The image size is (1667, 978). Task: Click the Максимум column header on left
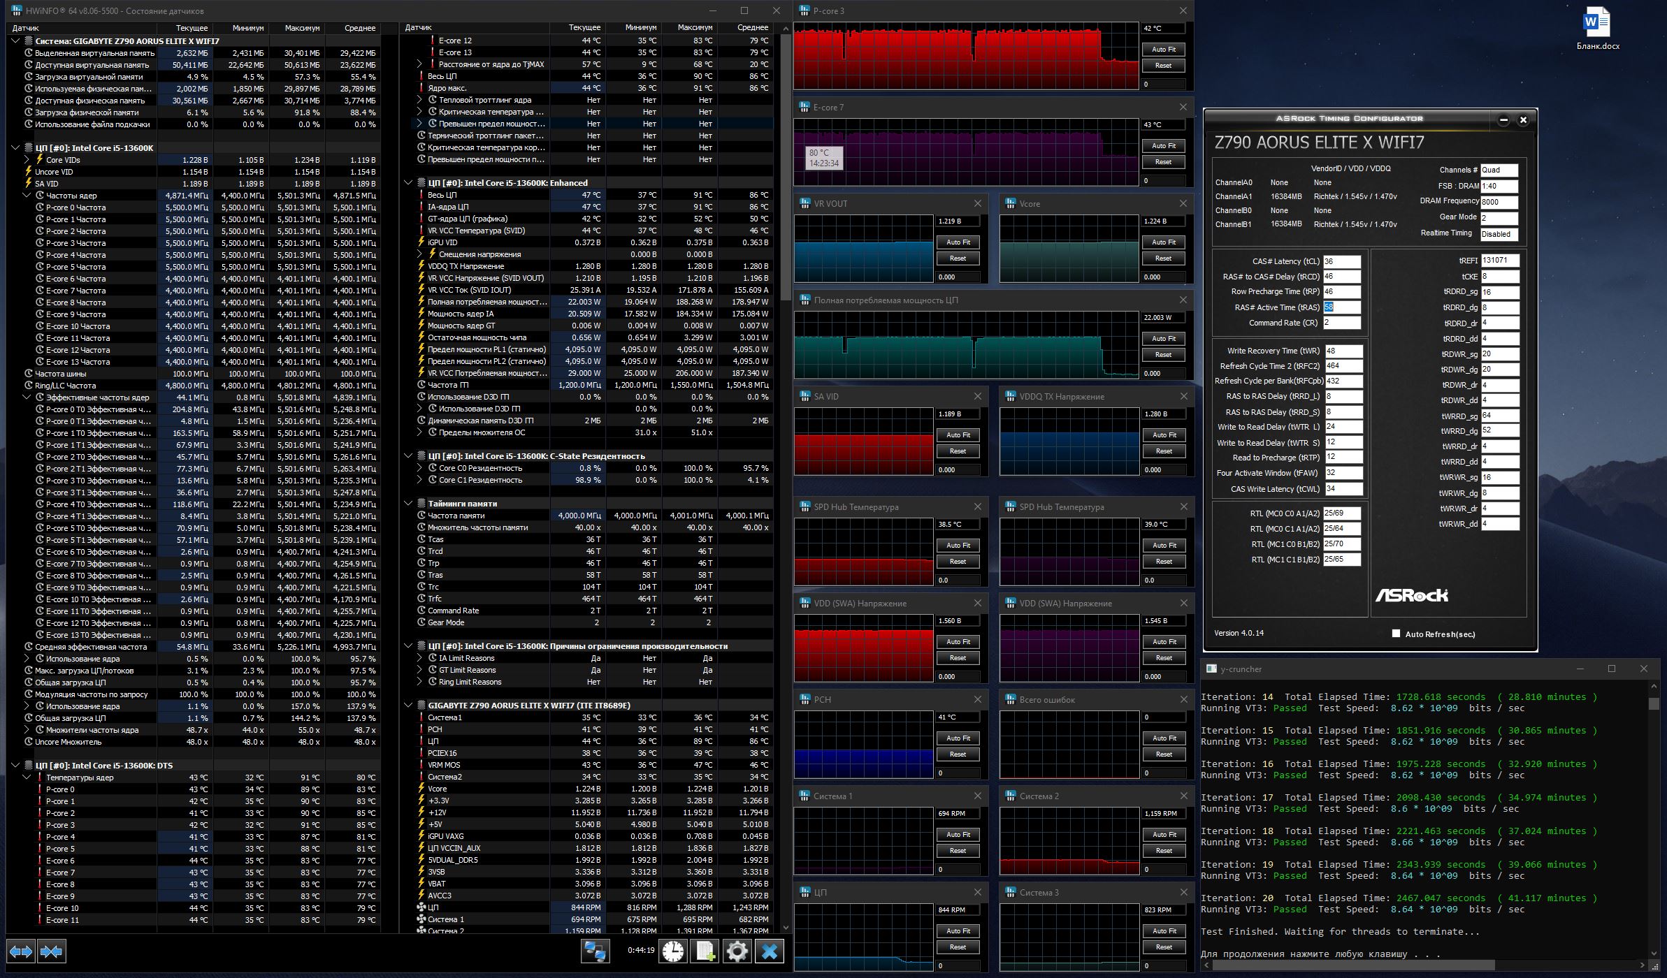(x=302, y=28)
